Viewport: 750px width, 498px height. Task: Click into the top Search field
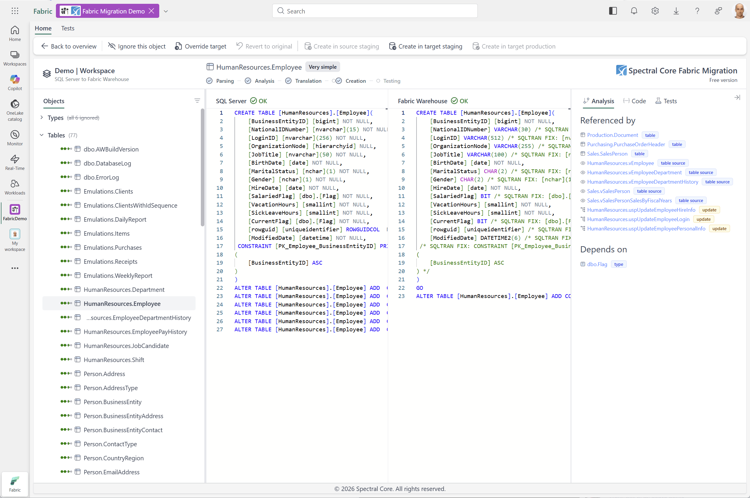click(x=375, y=11)
